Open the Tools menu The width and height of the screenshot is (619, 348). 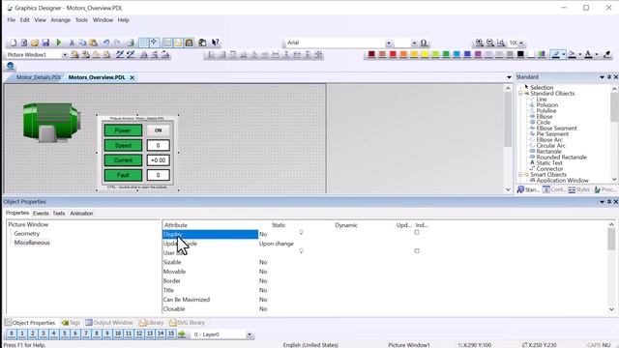(81, 19)
